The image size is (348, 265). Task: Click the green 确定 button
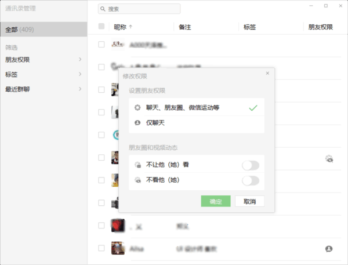point(216,201)
